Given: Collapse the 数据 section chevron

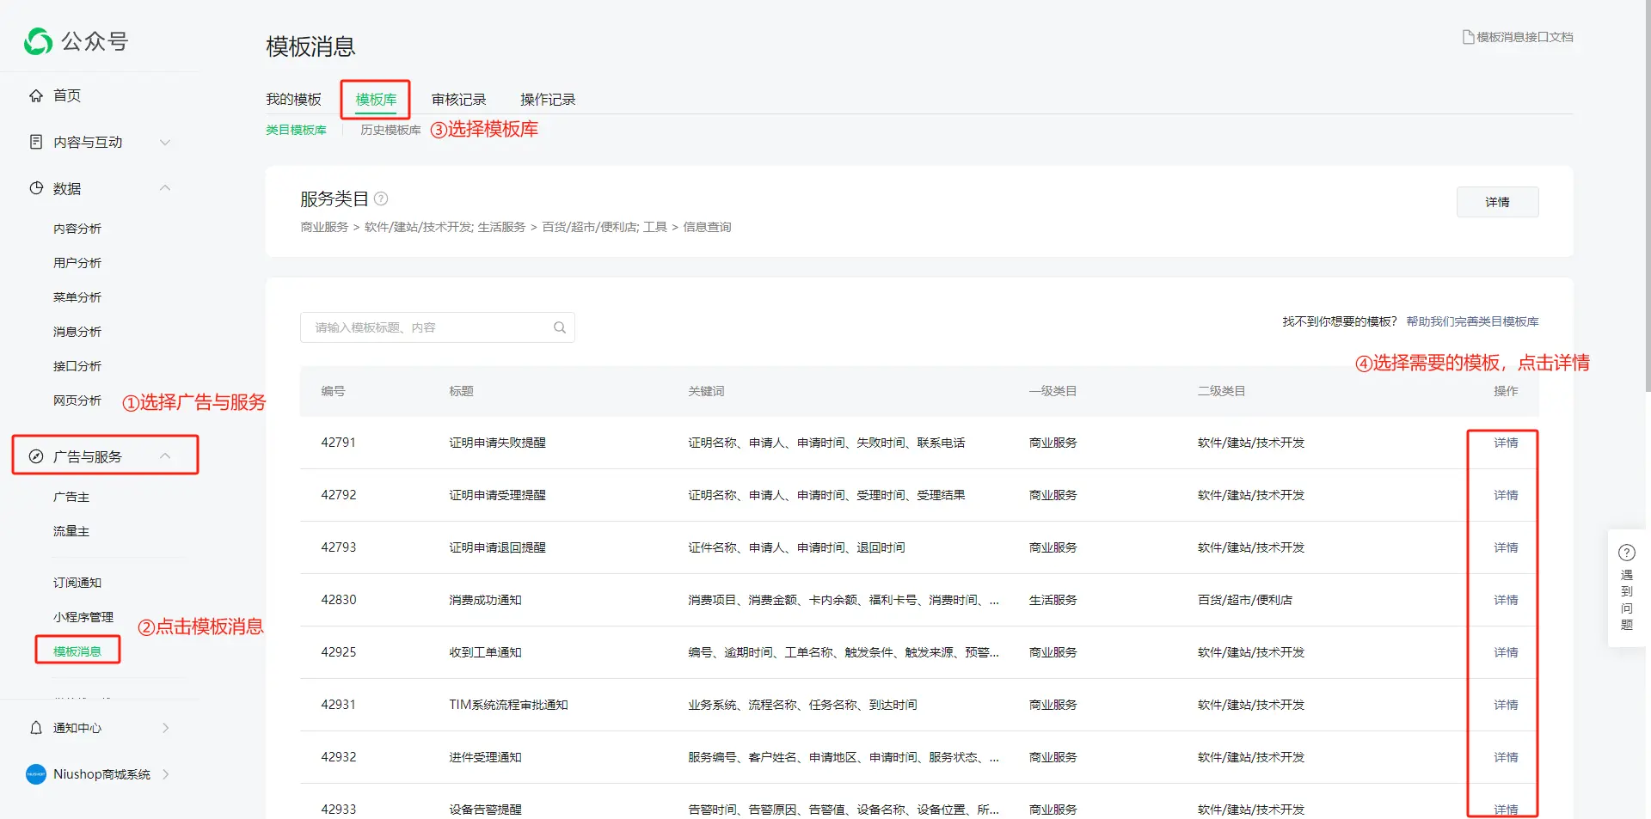Looking at the screenshot, I should (x=165, y=188).
